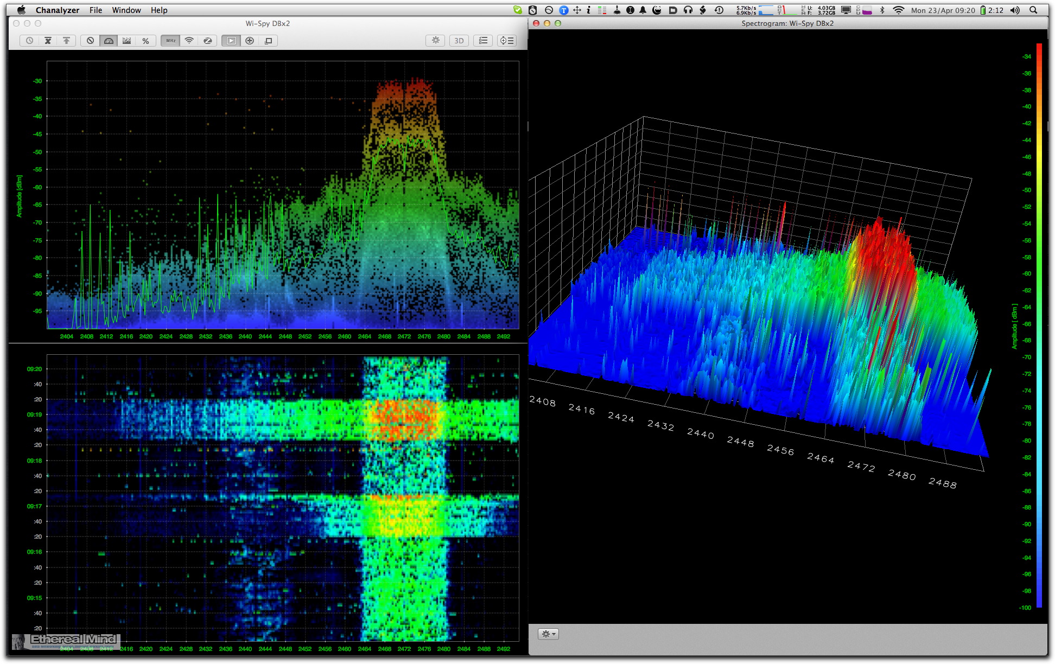Click the network speed 5.7Kb/s readout
The height and width of the screenshot is (664, 1055).
pyautogui.click(x=746, y=10)
